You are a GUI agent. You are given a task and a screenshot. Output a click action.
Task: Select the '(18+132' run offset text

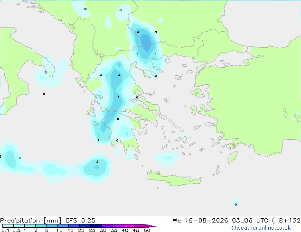point(286,221)
